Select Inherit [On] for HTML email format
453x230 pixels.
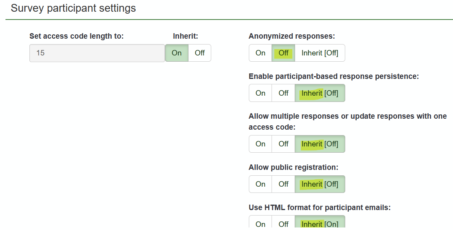point(320,224)
